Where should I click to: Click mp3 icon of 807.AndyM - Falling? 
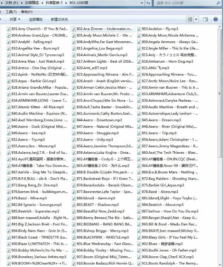point(9,42)
